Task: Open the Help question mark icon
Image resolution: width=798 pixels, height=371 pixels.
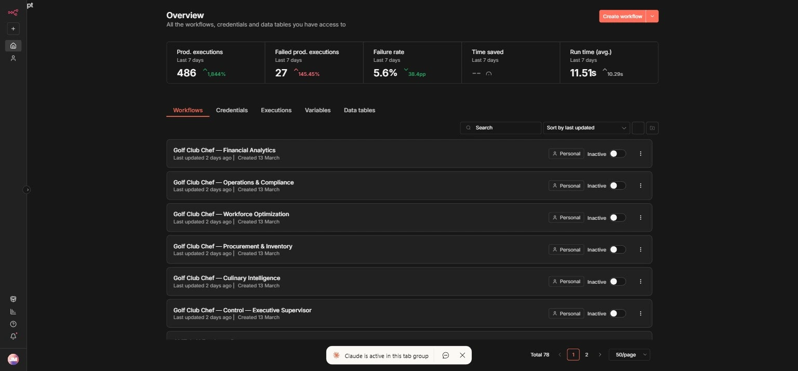Action: (x=13, y=324)
